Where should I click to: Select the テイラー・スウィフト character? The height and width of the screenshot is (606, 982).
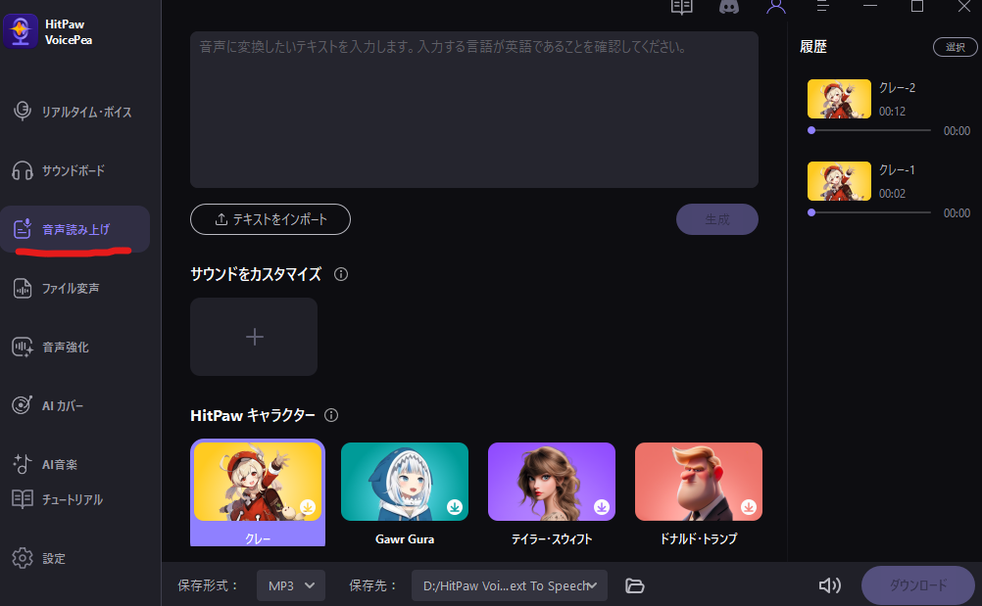[x=552, y=482]
